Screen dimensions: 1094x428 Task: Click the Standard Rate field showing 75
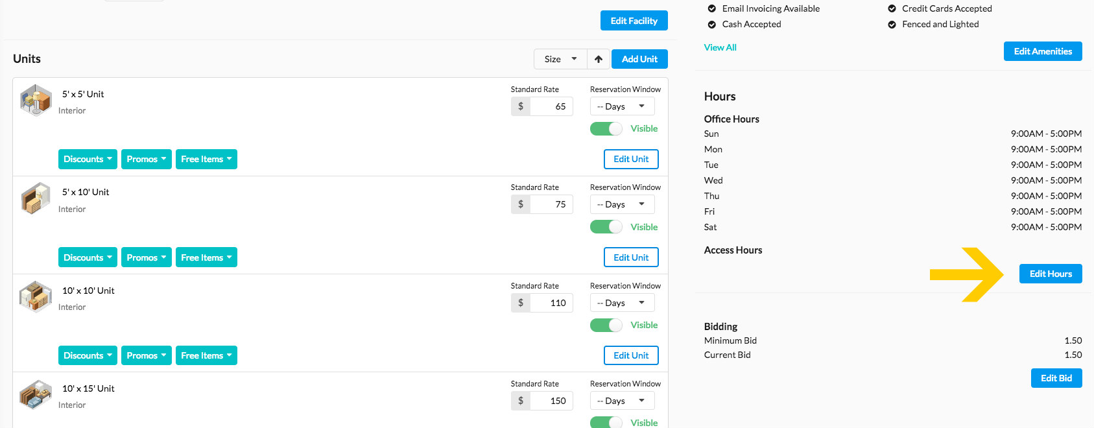point(551,204)
